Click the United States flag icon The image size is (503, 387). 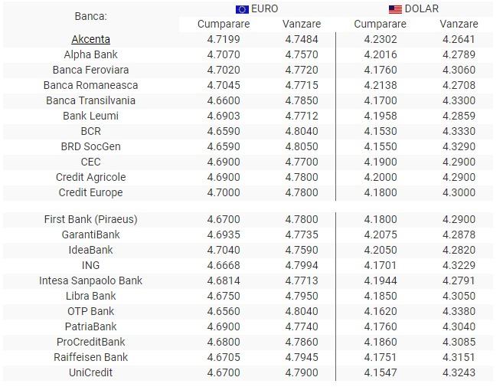[395, 9]
